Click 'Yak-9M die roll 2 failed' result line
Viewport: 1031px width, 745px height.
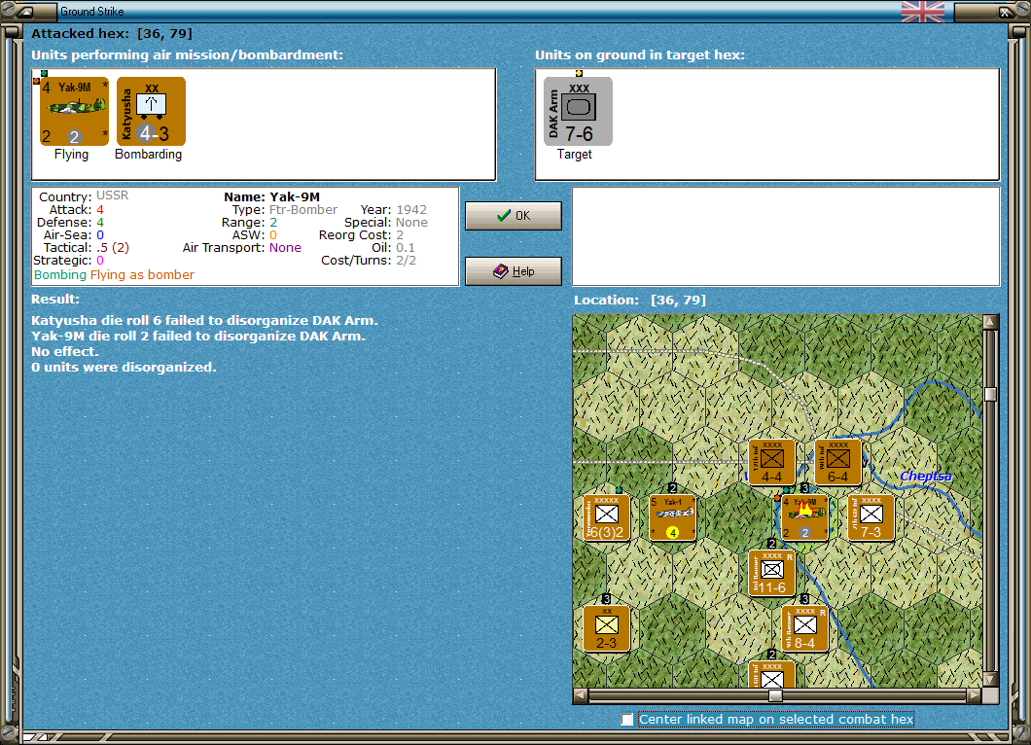[x=197, y=336]
